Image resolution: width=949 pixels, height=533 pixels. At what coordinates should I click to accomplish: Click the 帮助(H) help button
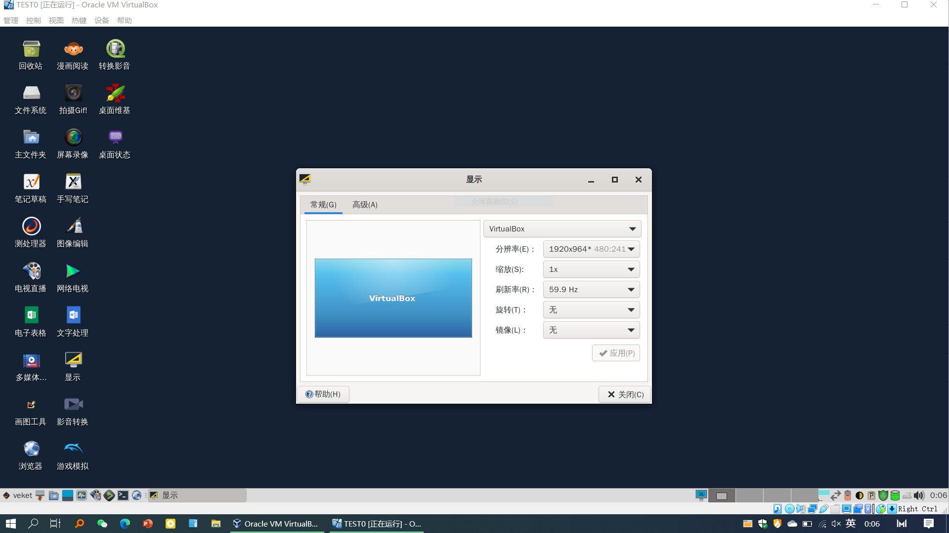[x=323, y=394]
